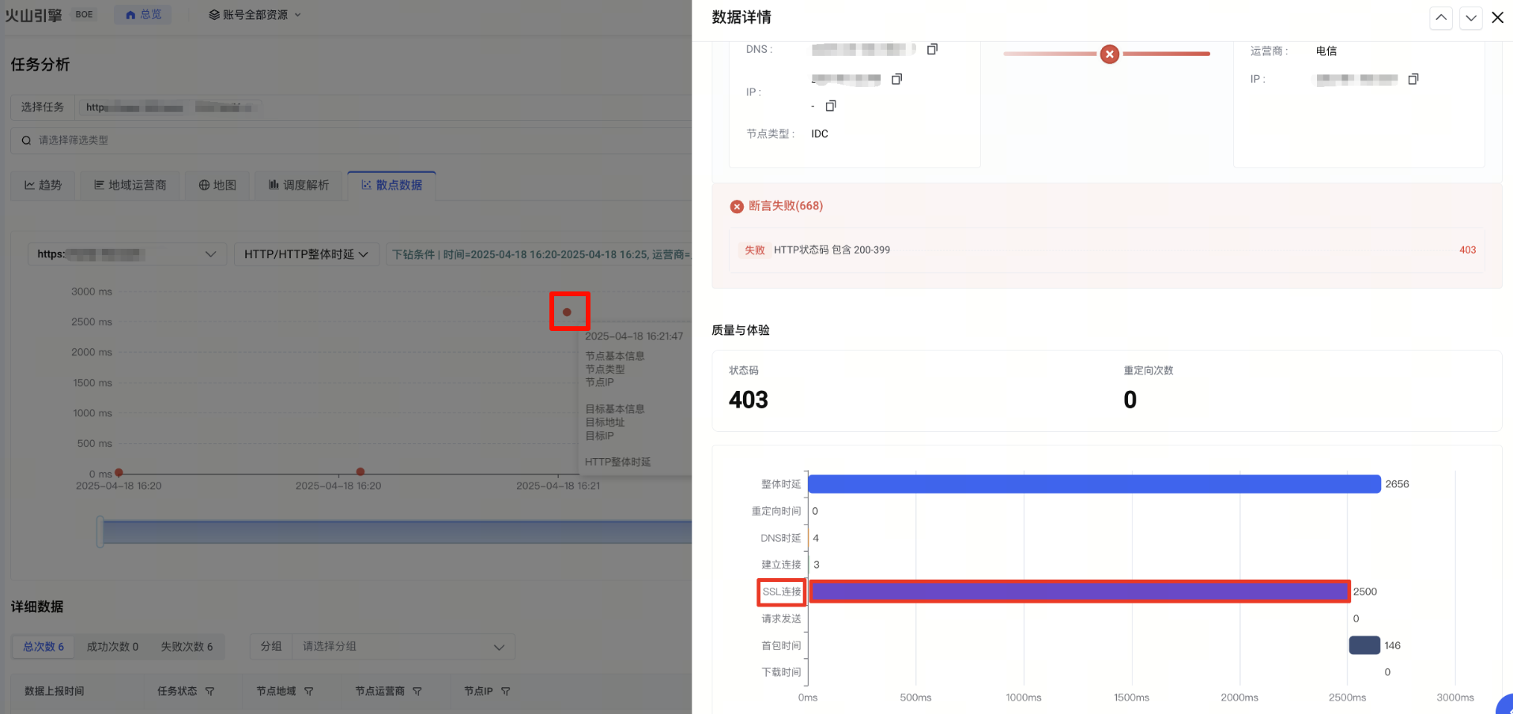
Task: Switch to the 趋势 tab
Action: [43, 185]
